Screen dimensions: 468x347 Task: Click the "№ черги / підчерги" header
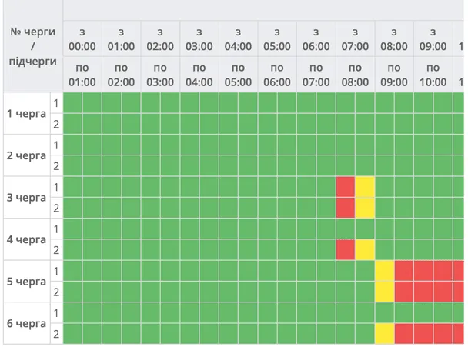31,46
